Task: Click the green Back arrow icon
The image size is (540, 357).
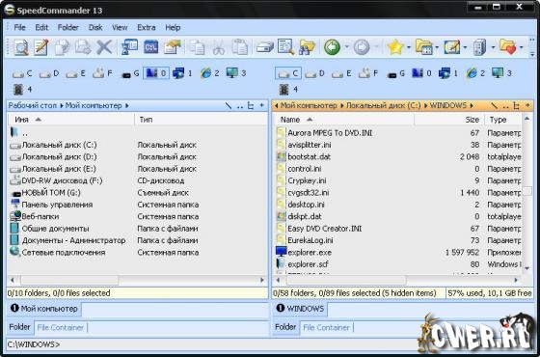Action: (332, 47)
